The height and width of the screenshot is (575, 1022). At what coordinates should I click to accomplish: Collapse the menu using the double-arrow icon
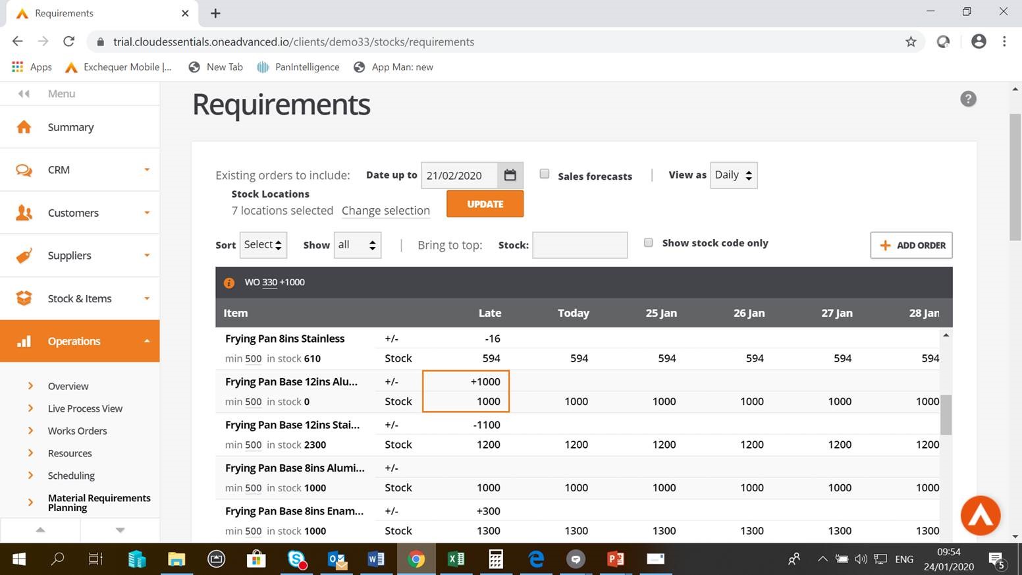point(24,94)
